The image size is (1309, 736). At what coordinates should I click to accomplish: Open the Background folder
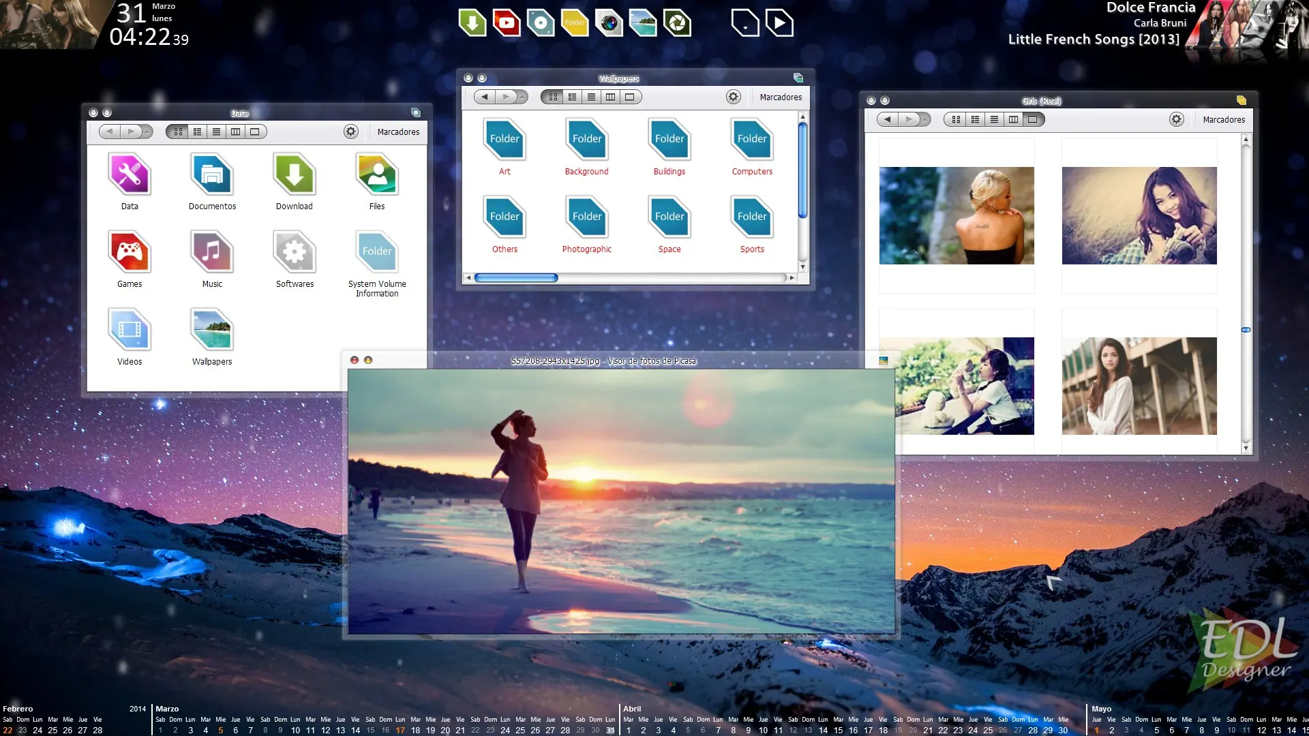pos(587,140)
